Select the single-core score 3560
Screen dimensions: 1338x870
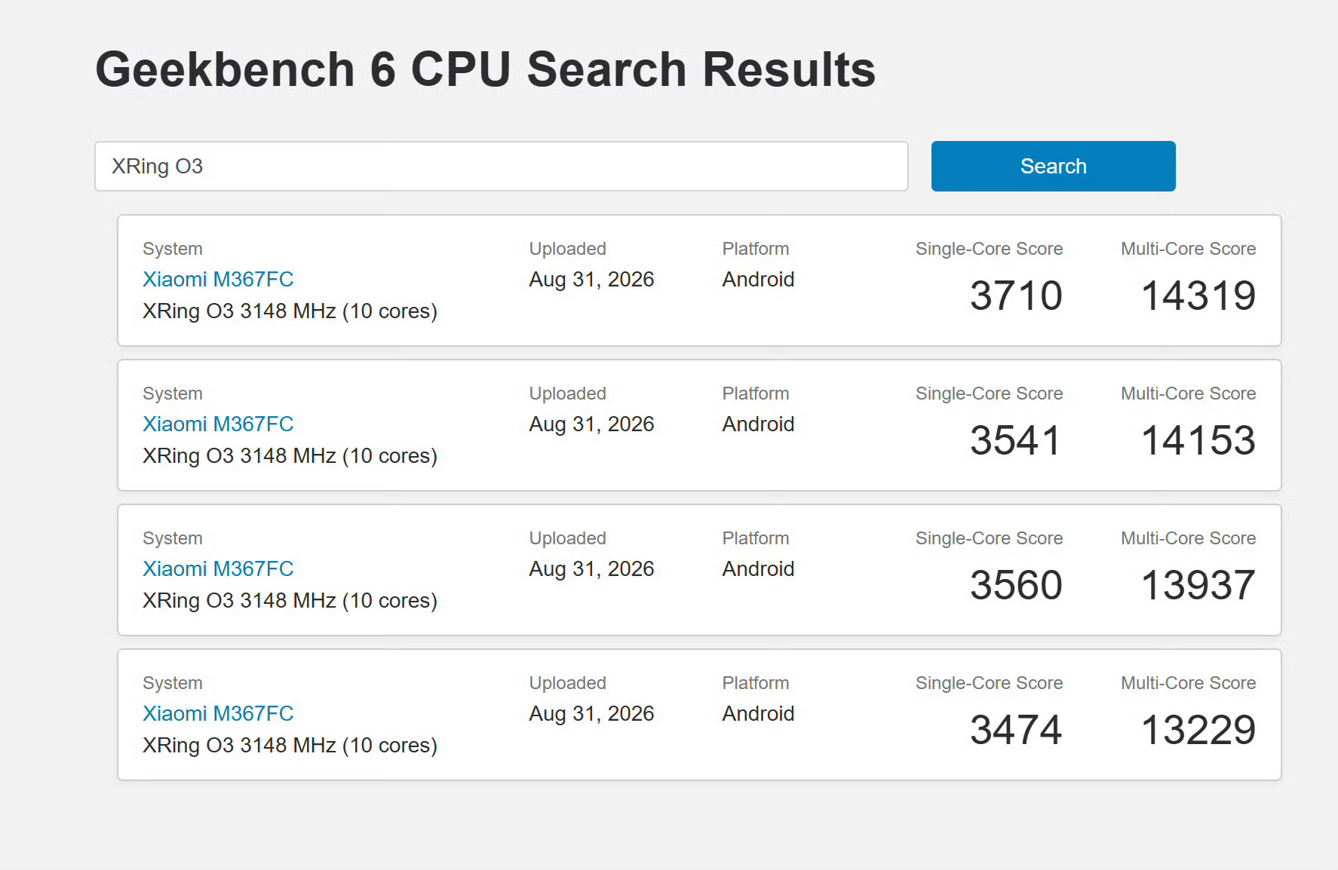[x=1016, y=585]
